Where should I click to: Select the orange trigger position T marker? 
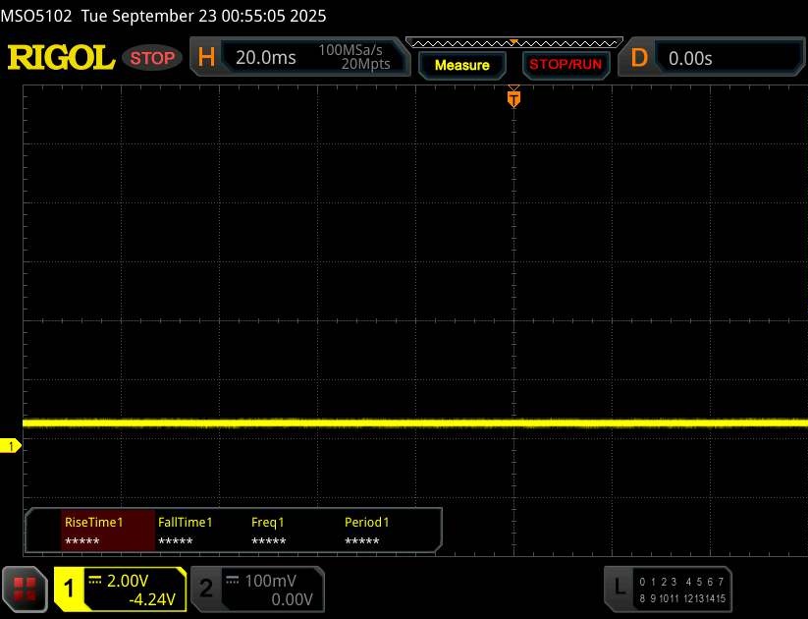click(512, 98)
